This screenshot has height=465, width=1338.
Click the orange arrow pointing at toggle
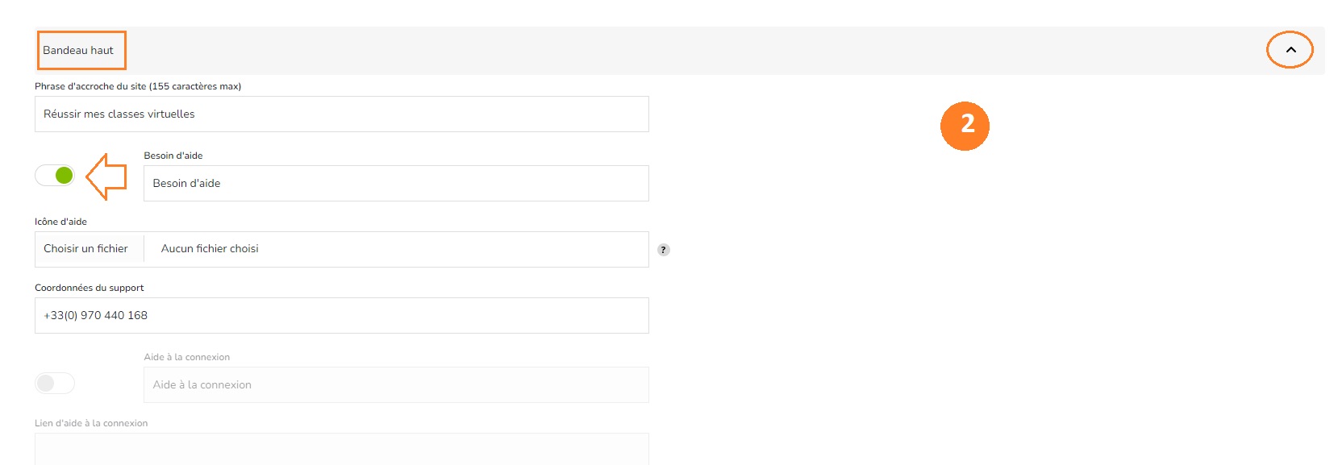[106, 176]
